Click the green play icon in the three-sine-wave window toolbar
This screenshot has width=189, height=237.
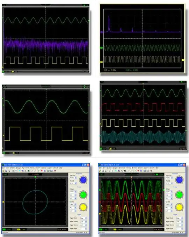click(x=135, y=171)
